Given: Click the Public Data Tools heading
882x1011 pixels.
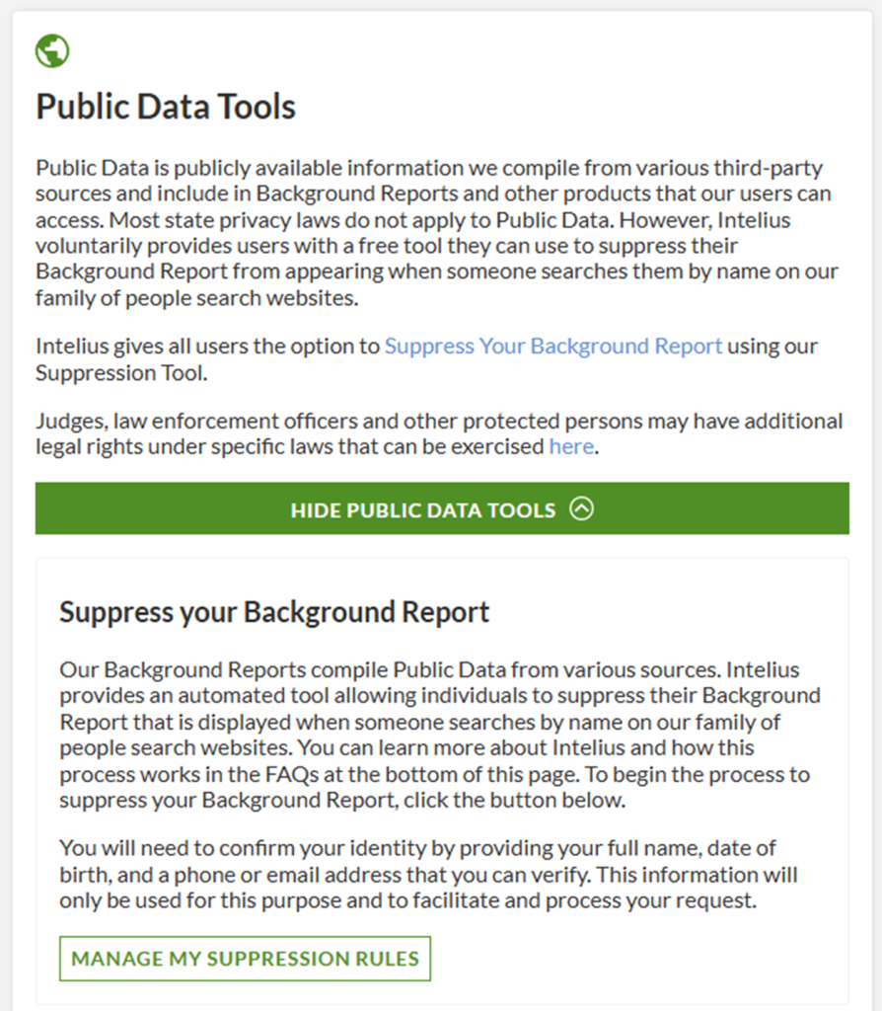Looking at the screenshot, I should 166,107.
